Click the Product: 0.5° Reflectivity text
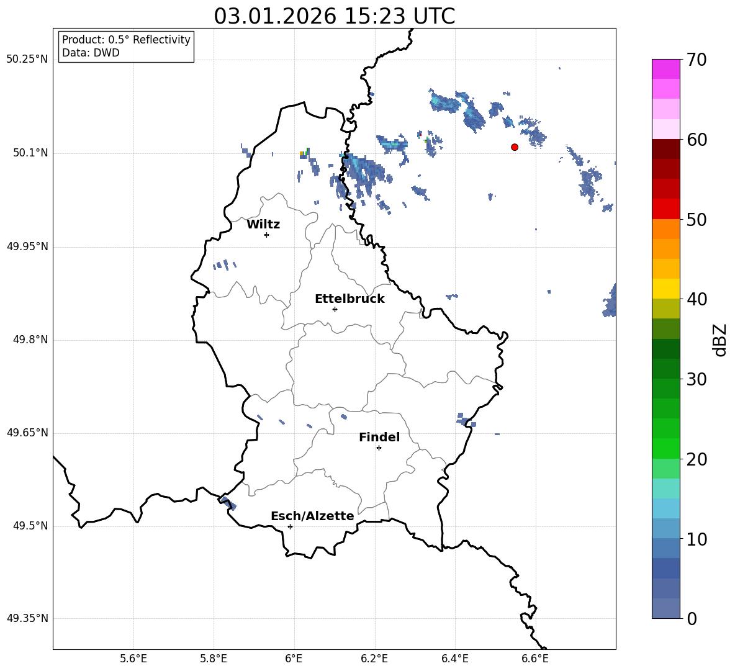The height and width of the screenshot is (671, 735). coord(126,39)
